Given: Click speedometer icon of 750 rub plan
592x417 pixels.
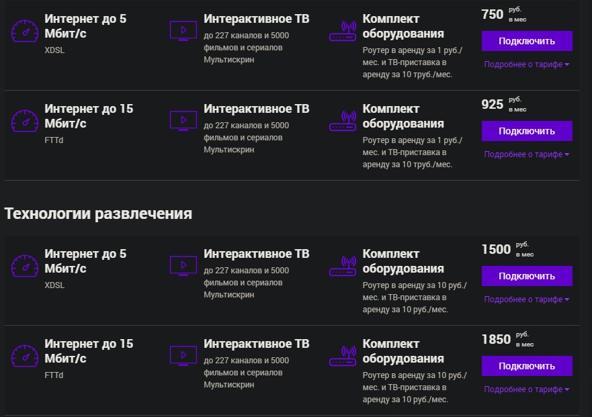Looking at the screenshot, I should pyautogui.click(x=25, y=31).
